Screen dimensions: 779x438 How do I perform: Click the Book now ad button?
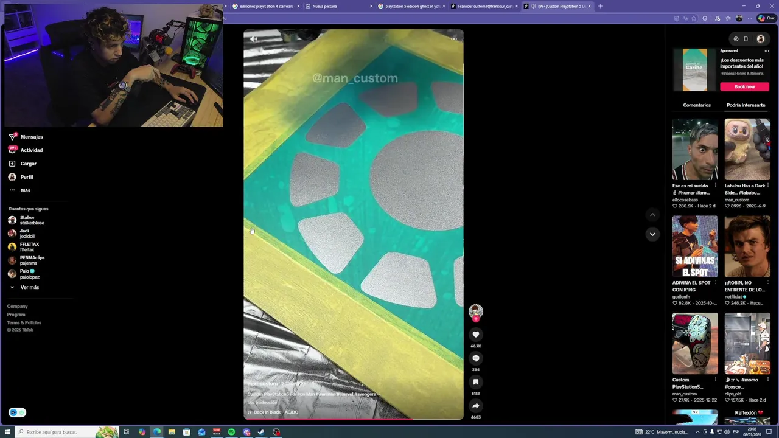[x=744, y=86]
